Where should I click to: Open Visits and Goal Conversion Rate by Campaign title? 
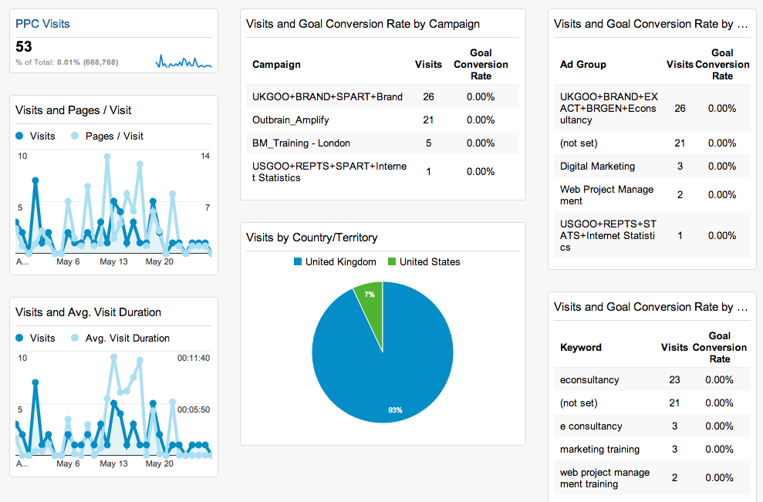click(x=363, y=24)
